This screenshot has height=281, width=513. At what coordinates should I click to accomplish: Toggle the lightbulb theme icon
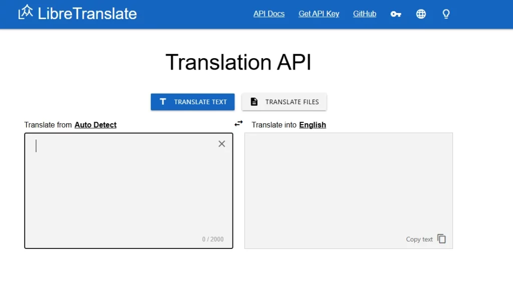click(x=446, y=14)
